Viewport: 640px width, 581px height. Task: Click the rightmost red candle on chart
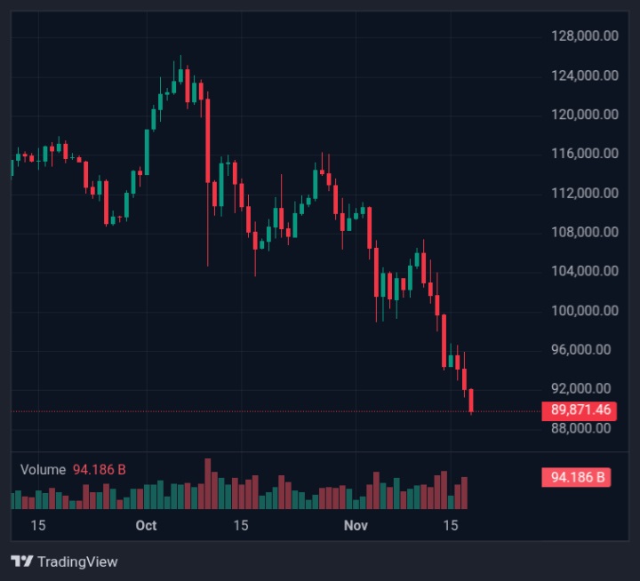coord(471,400)
